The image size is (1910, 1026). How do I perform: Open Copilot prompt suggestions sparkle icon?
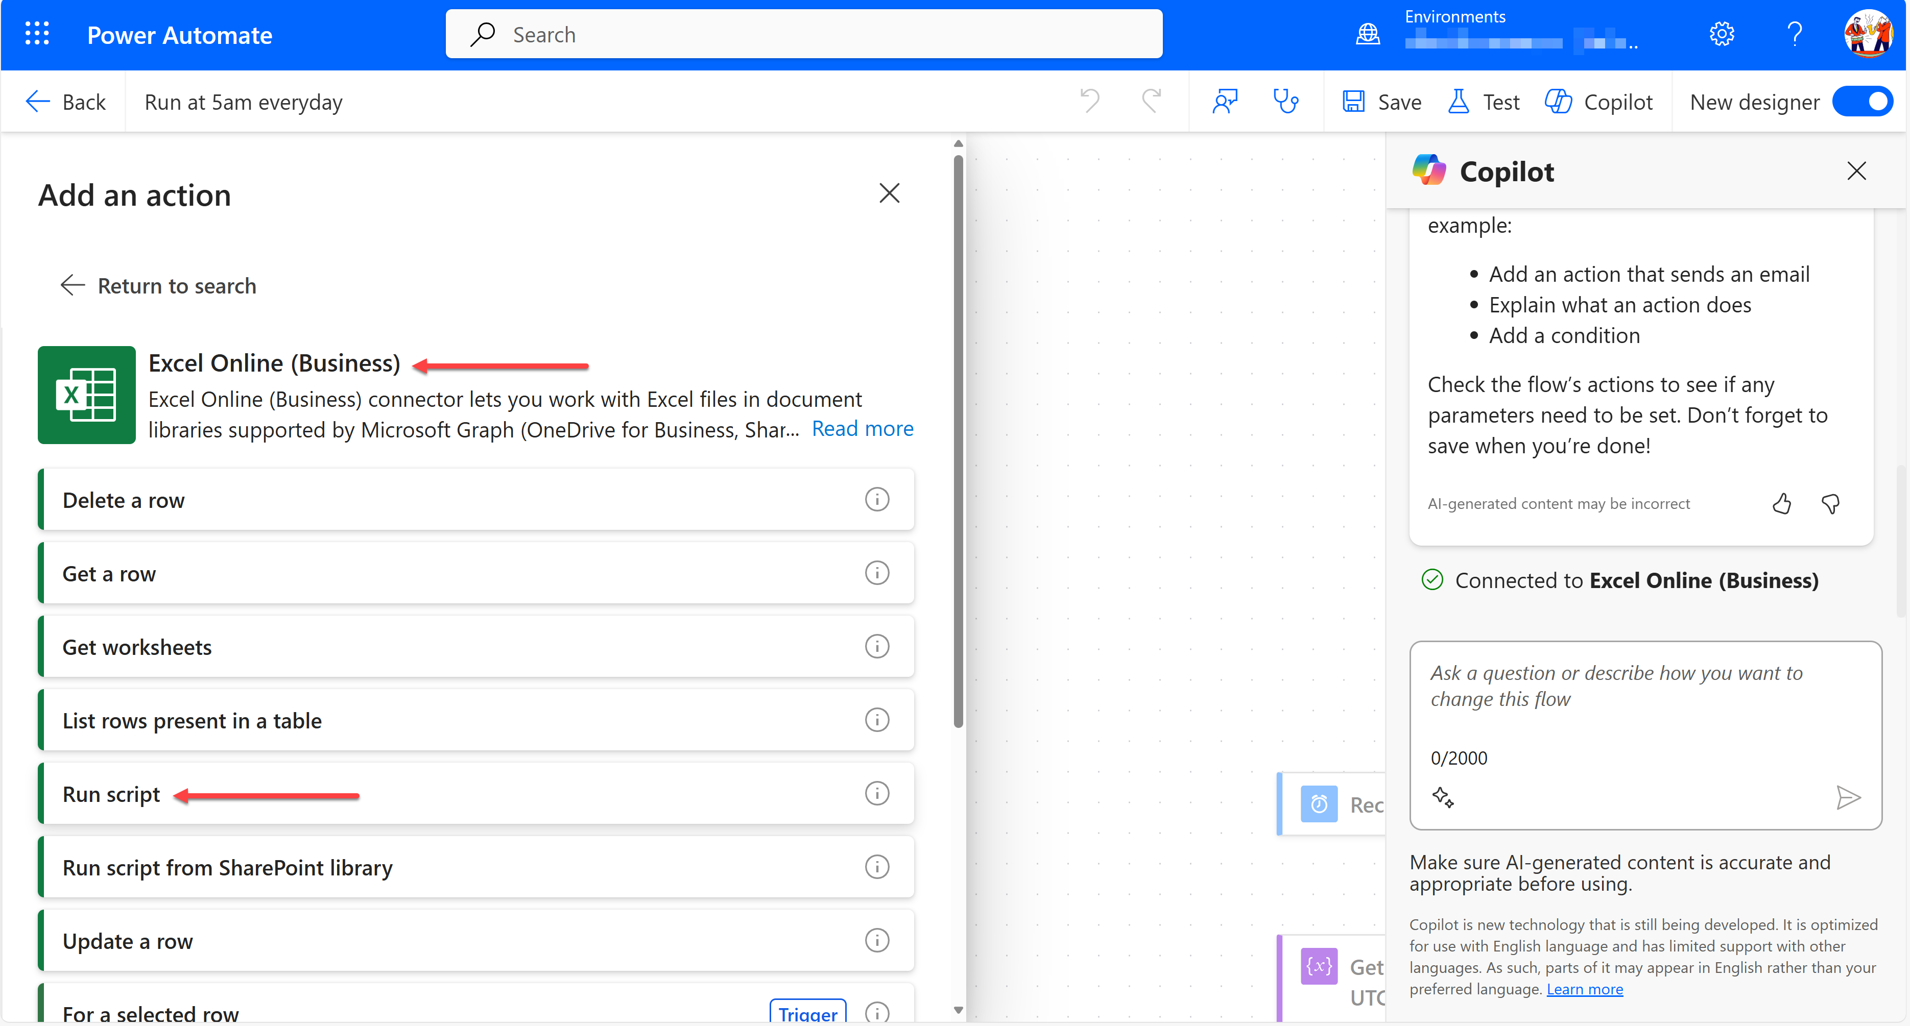(x=1443, y=798)
